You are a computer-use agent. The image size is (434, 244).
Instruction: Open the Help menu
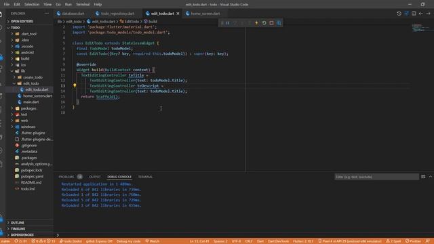(98, 5)
